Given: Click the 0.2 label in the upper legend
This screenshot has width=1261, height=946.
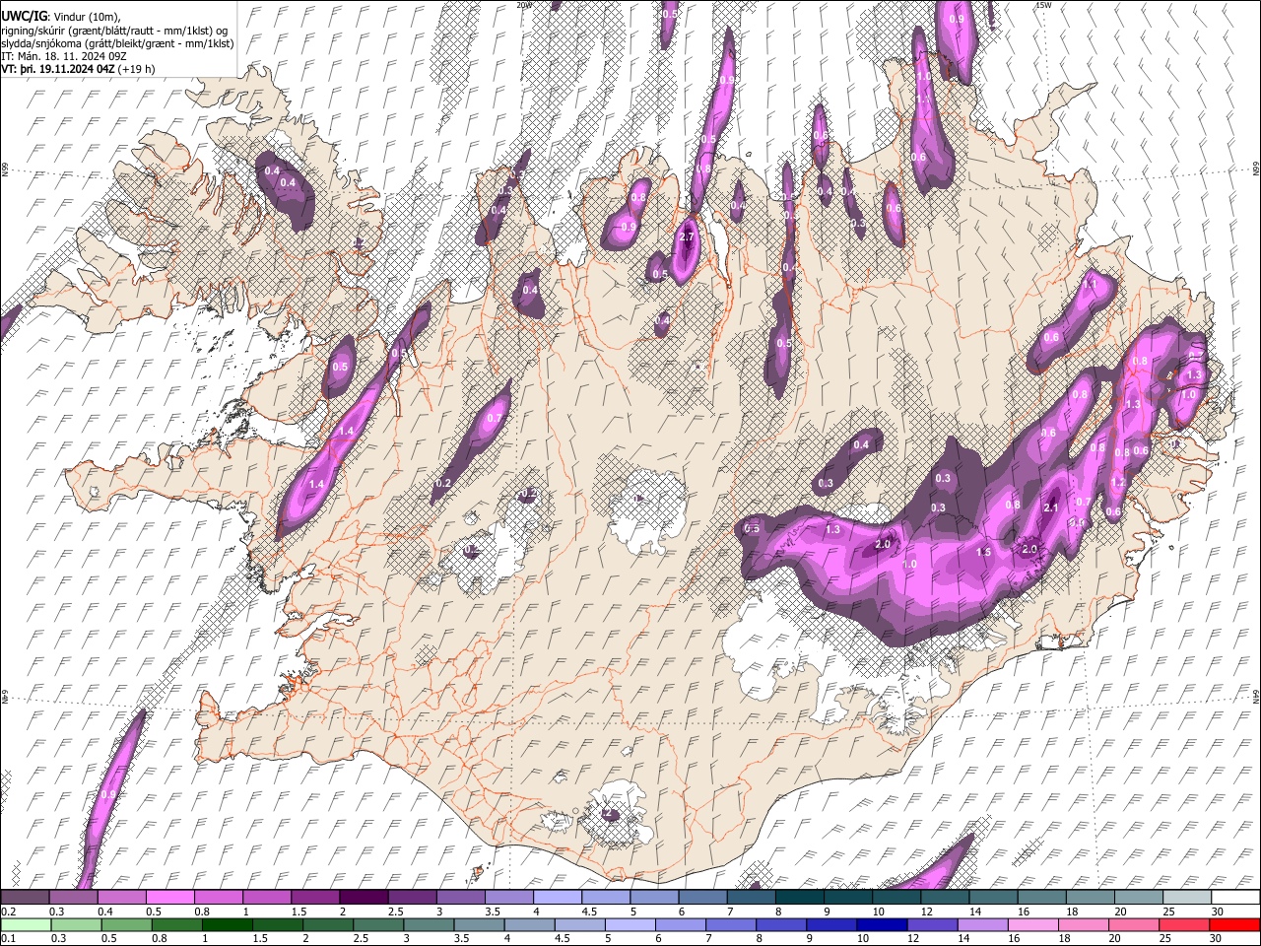Looking at the screenshot, I should (x=8, y=912).
